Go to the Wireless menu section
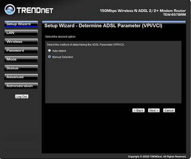191x159 pixels. pos(21,42)
